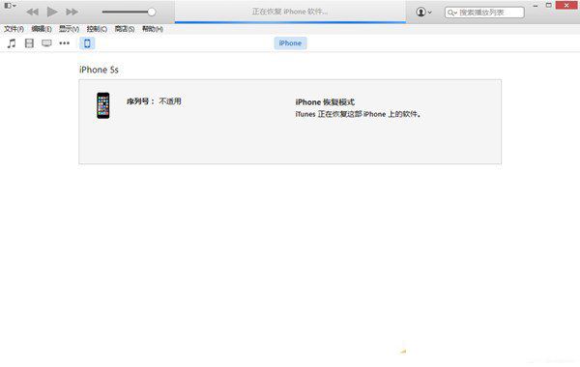Click the iTunes restoring software message
Image resolution: width=580 pixels, height=367 pixels.
pyautogui.click(x=358, y=114)
